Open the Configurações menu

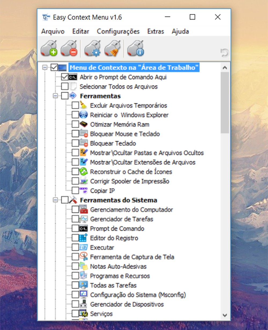click(x=118, y=31)
